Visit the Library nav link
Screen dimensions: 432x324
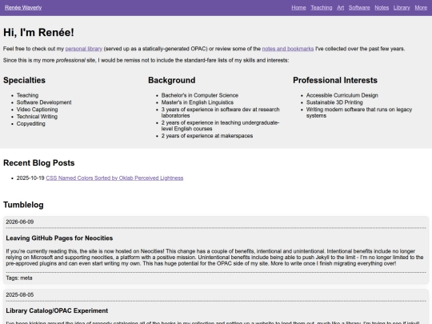[402, 8]
